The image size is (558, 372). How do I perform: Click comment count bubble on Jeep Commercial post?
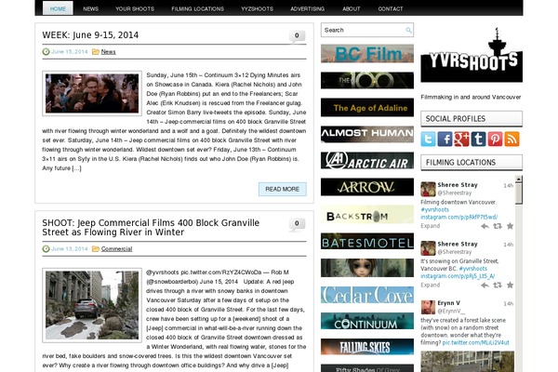[297, 224]
